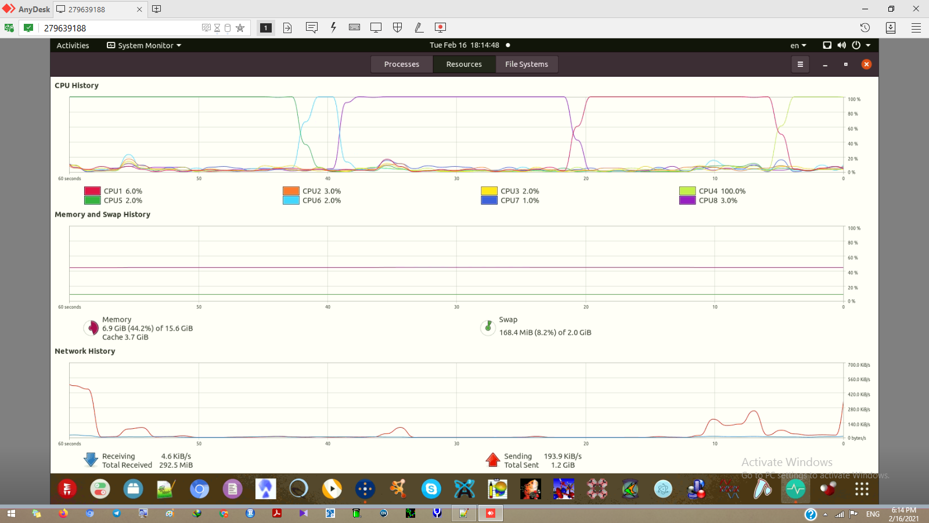The image size is (929, 523).
Task: Click the Tue Feb 16 clock
Action: tap(464, 45)
